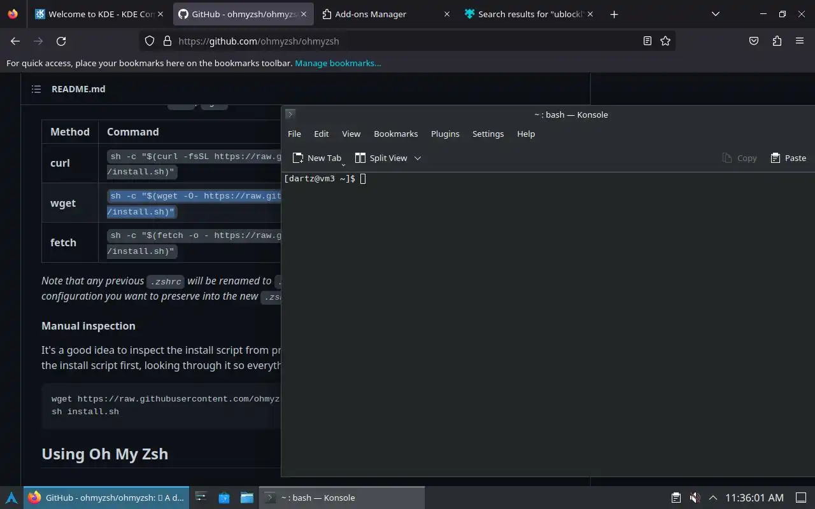Image resolution: width=815 pixels, height=509 pixels.
Task: Open the clock showing 11:36:01 AM
Action: point(755,498)
